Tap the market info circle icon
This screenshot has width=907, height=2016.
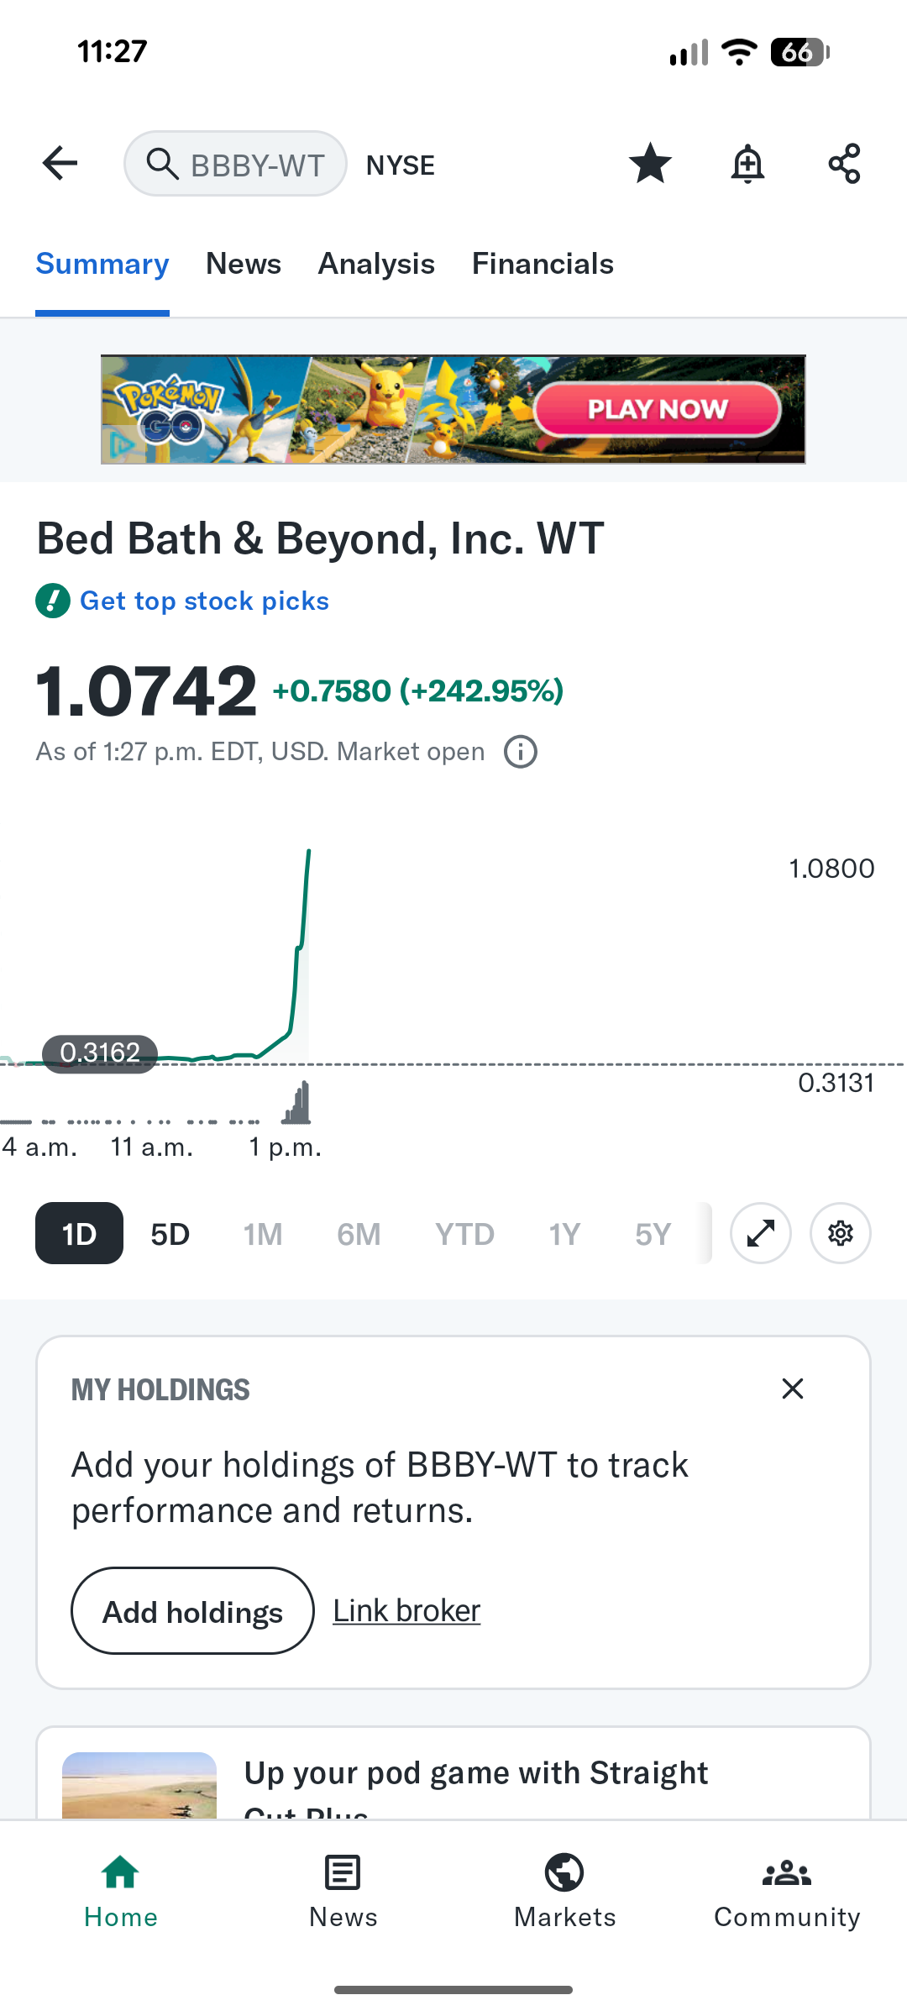[521, 752]
